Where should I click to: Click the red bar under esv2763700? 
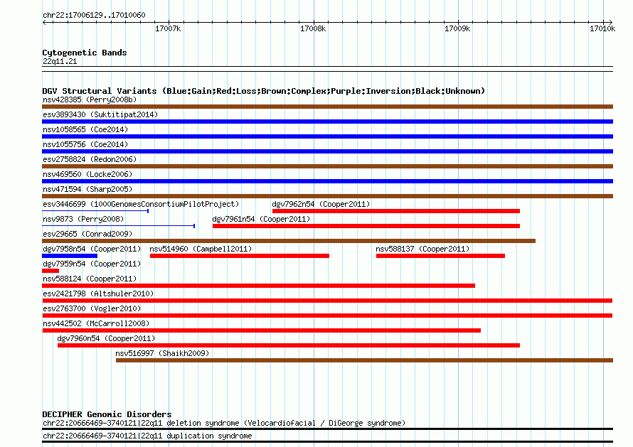click(327, 316)
